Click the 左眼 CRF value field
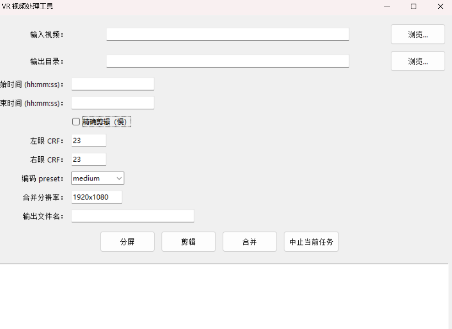This screenshot has width=452, height=329. pyautogui.click(x=89, y=141)
